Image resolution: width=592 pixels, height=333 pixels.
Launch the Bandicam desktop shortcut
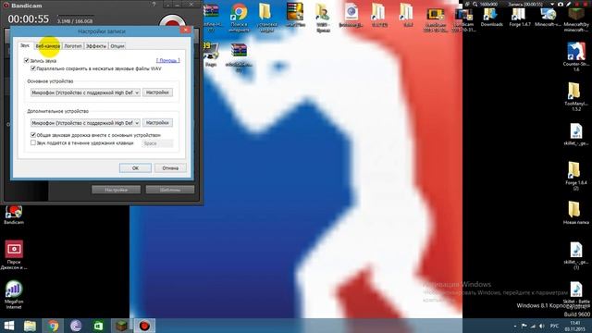[x=14, y=215]
